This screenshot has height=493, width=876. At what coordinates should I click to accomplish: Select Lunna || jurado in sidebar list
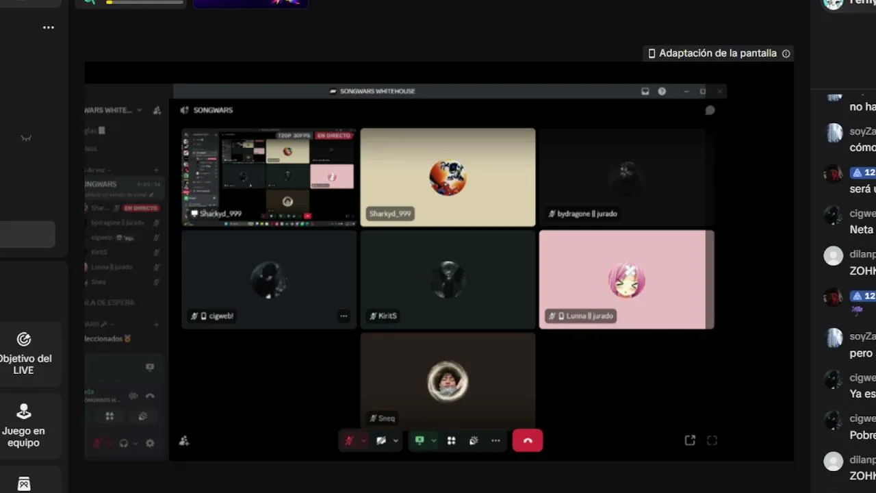(123, 267)
